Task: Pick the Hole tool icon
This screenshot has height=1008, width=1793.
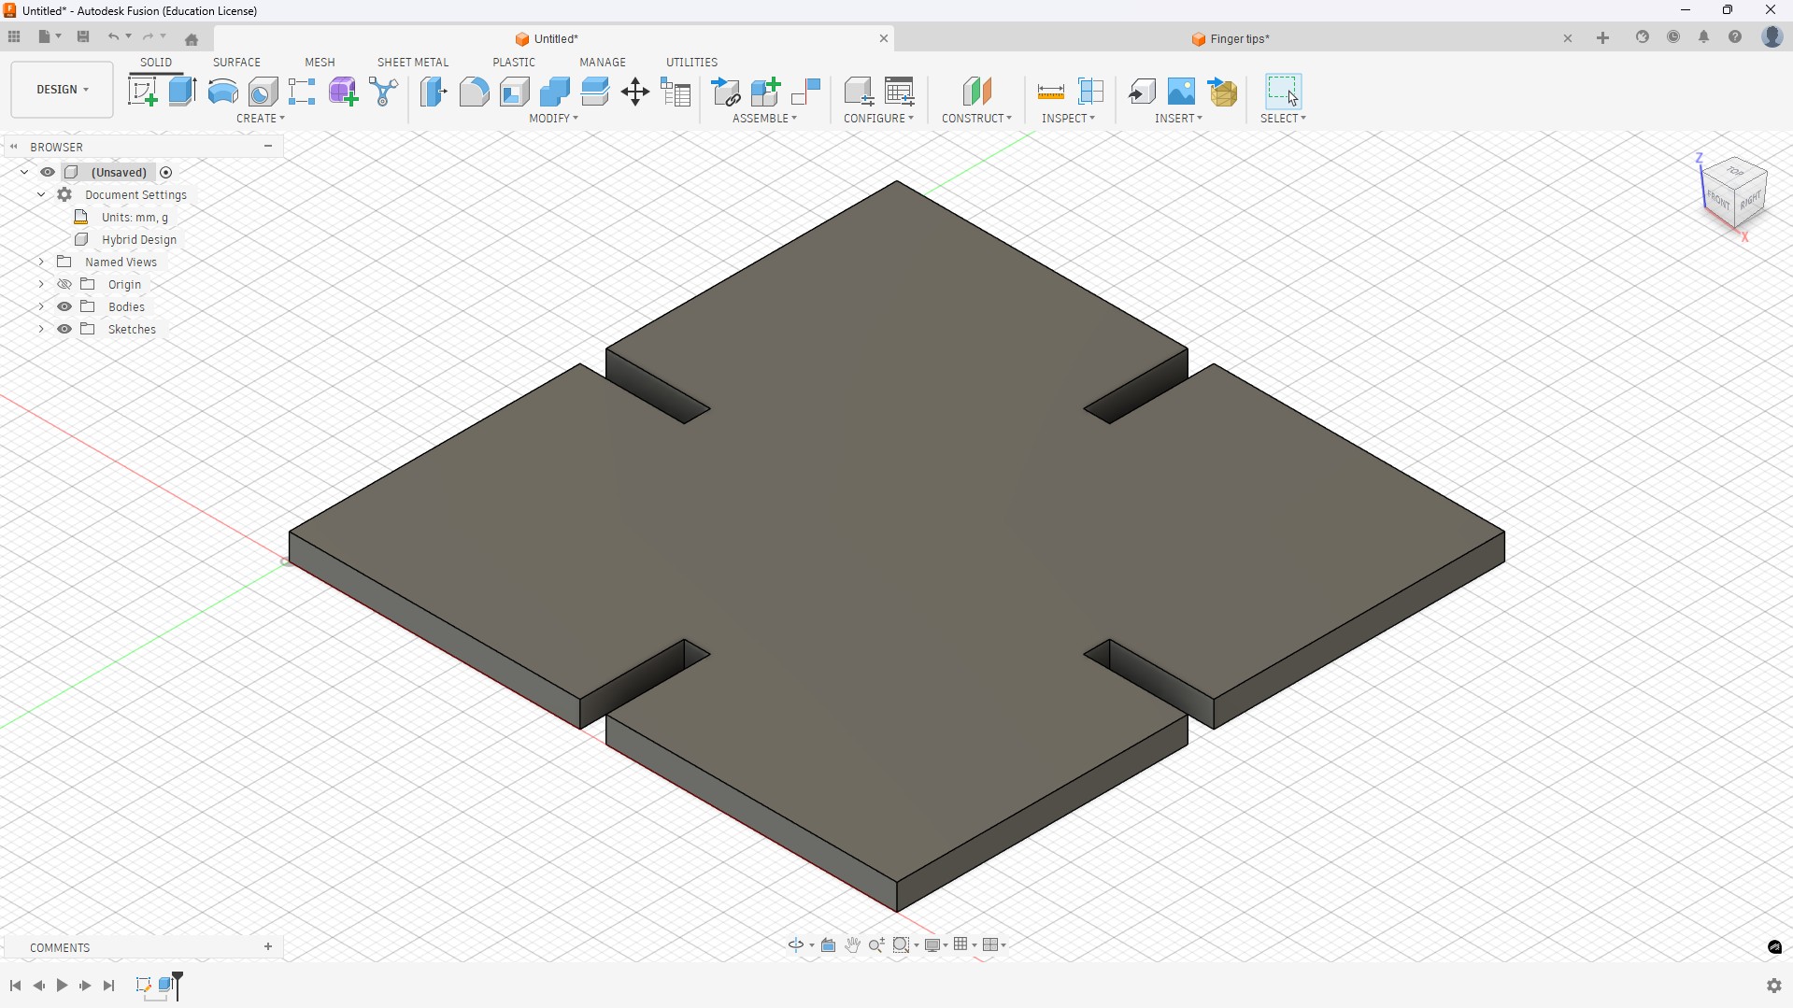Action: (263, 92)
